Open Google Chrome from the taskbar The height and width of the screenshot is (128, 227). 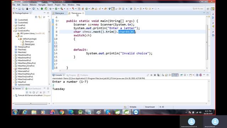pyautogui.click(x=62, y=112)
